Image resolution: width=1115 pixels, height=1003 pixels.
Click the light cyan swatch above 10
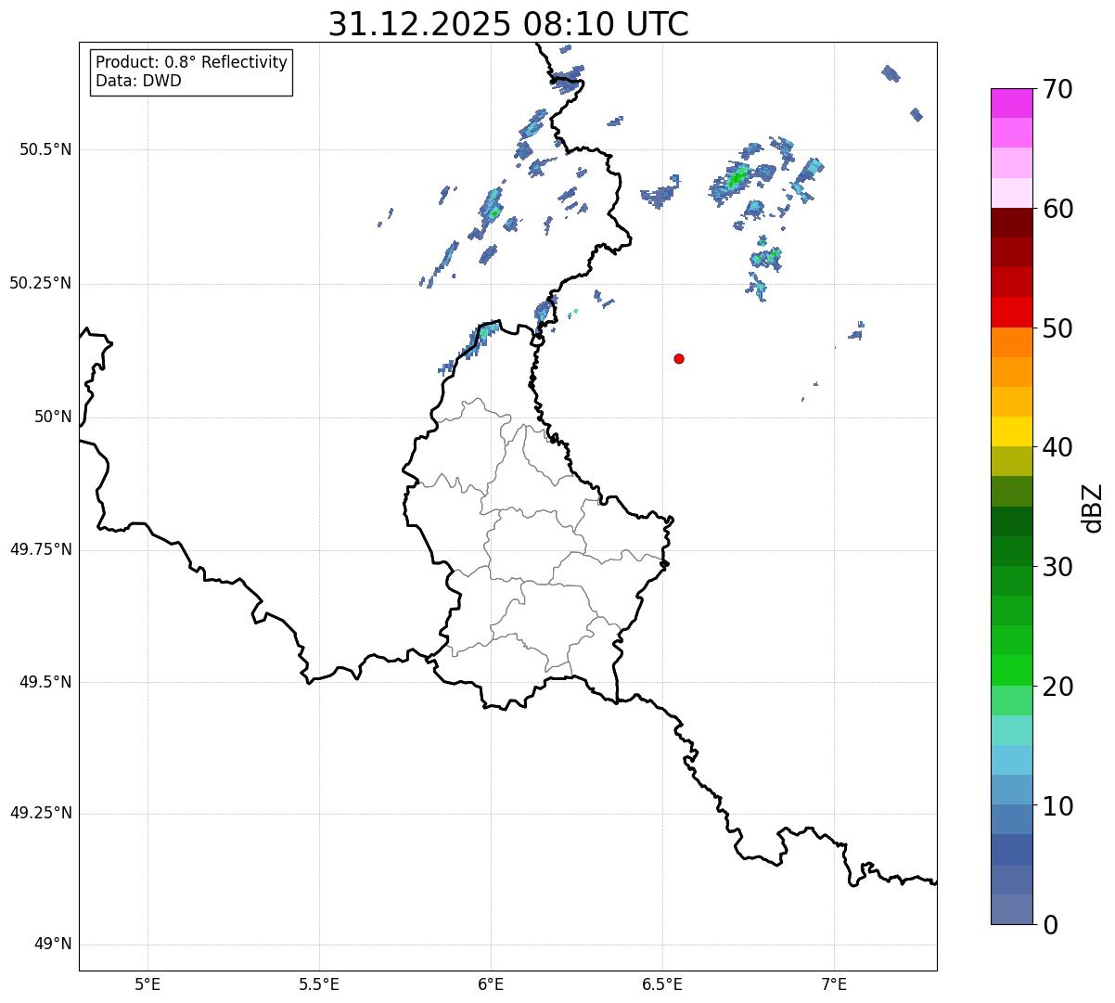(1012, 760)
